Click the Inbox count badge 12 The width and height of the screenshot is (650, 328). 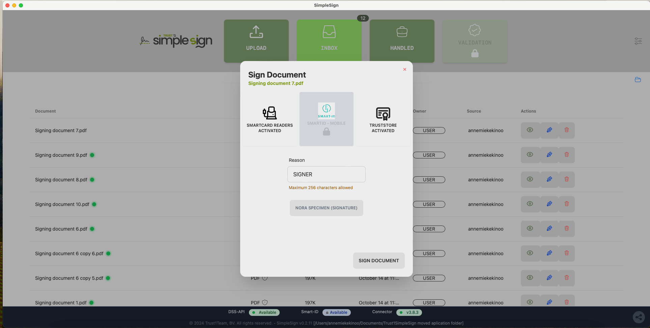(x=363, y=18)
